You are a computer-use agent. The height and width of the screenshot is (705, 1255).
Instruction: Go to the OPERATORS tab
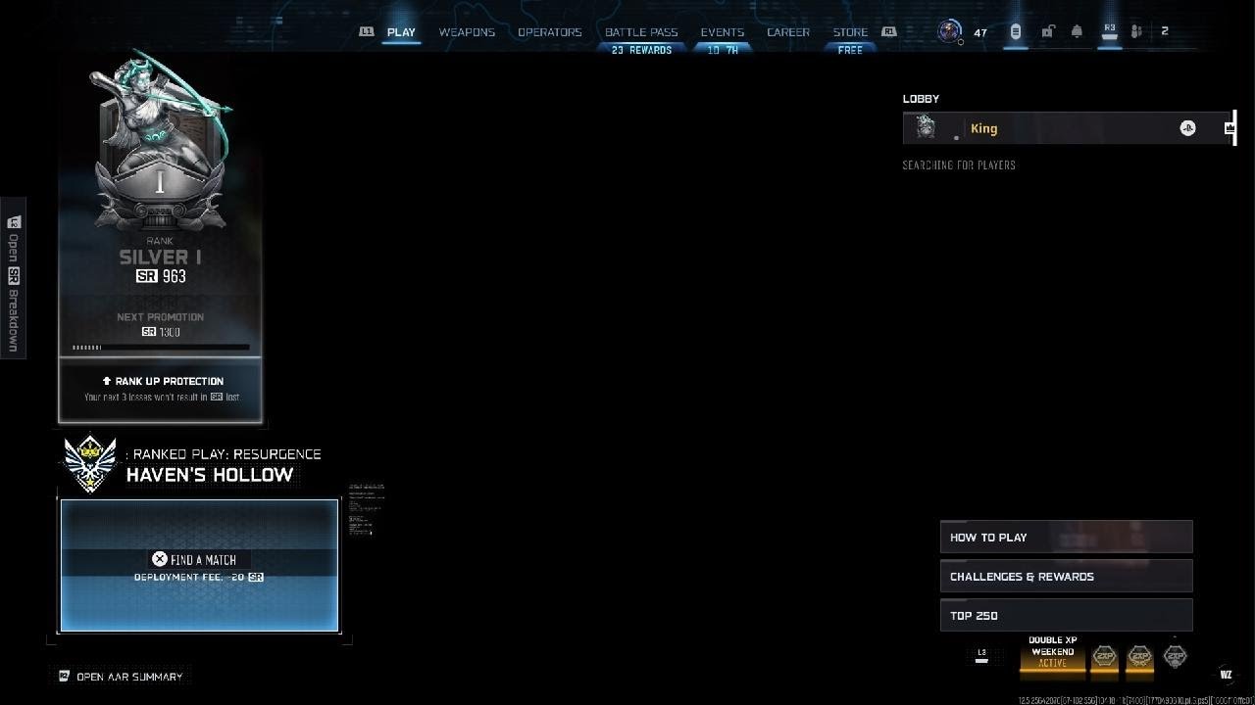coord(550,32)
